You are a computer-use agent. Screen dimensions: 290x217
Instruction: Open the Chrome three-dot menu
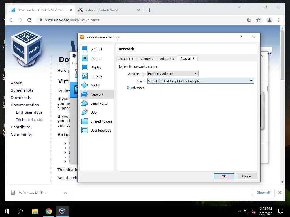click(x=279, y=20)
